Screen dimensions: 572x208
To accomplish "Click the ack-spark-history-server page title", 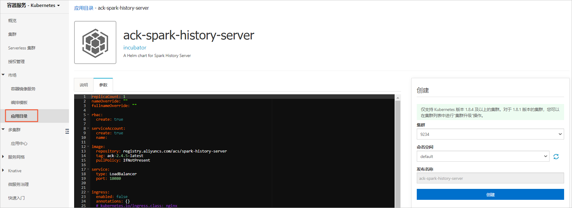I will (189, 35).
